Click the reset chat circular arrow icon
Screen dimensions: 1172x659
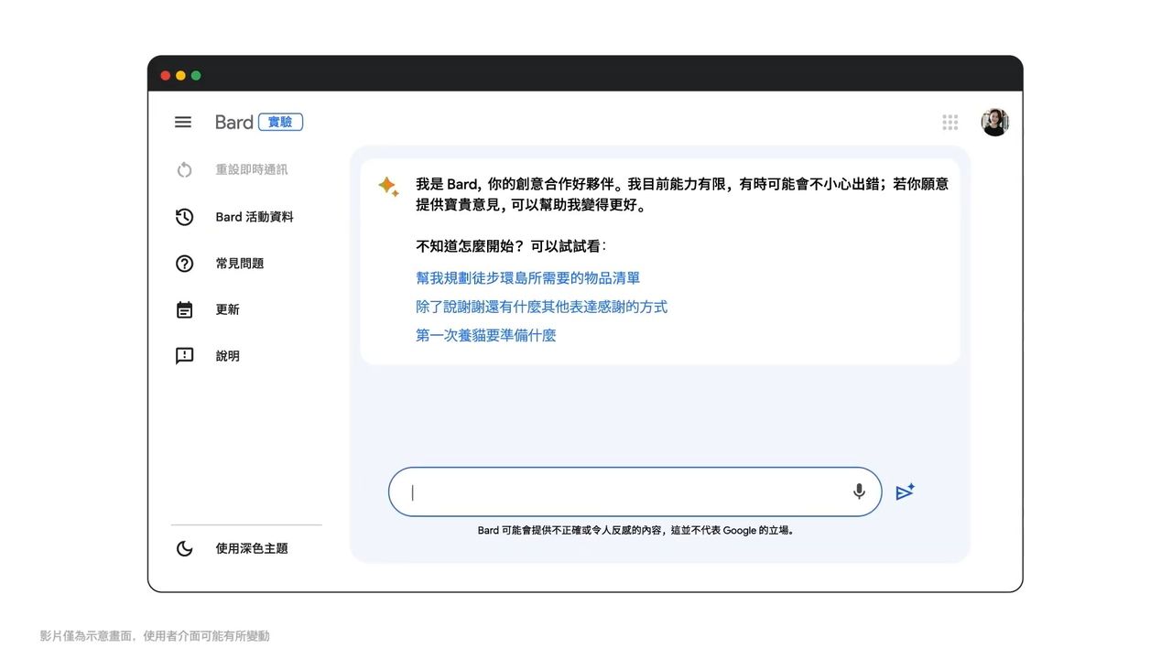tap(184, 170)
